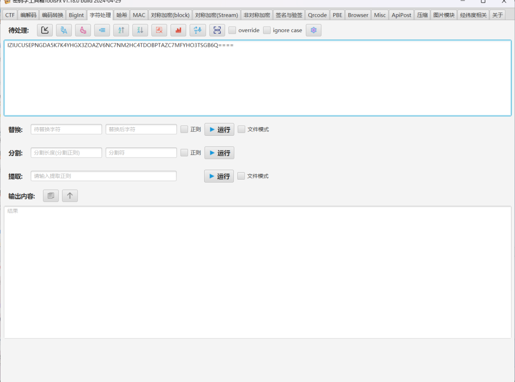Switch to the 哈希 tab
The width and height of the screenshot is (515, 382).
coord(122,15)
